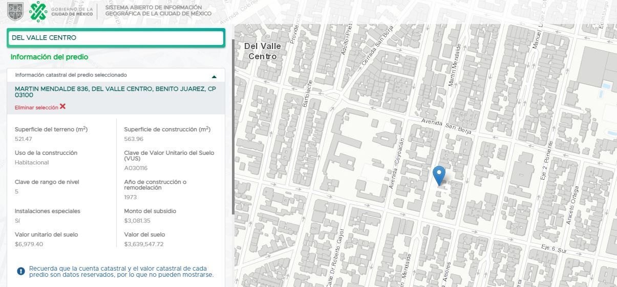Click the Uso de la construcción Habitacional value
617x287 pixels.
click(x=32, y=162)
